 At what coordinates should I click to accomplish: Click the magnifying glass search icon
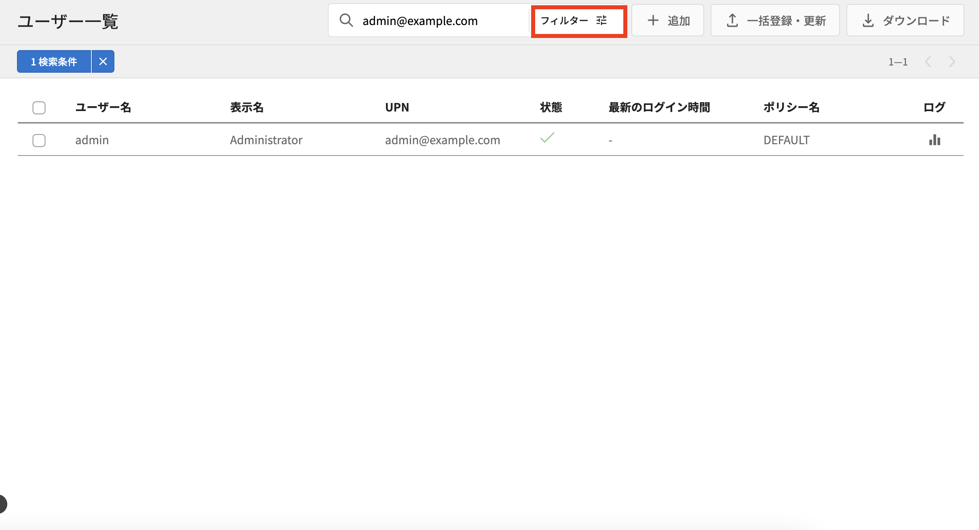[346, 20]
